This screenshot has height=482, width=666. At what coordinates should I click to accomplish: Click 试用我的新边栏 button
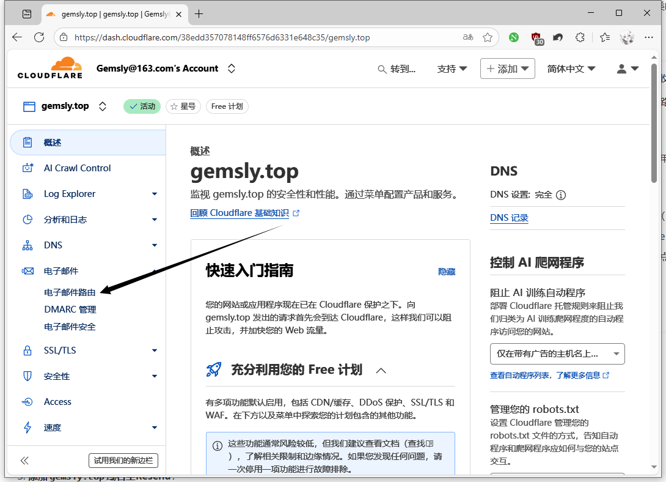[x=123, y=461]
